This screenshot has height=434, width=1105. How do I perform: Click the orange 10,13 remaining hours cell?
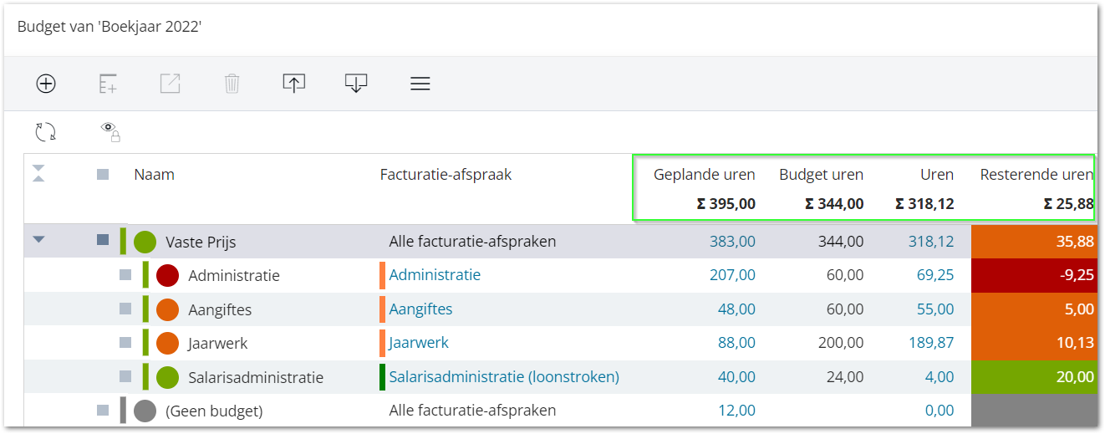click(x=1035, y=342)
